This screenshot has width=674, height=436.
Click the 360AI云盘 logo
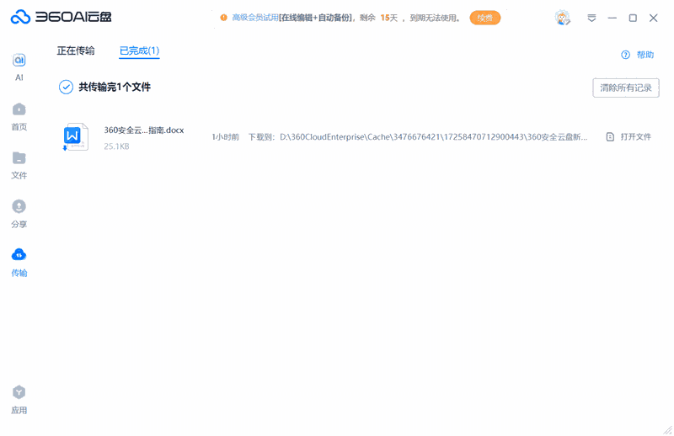coord(61,17)
